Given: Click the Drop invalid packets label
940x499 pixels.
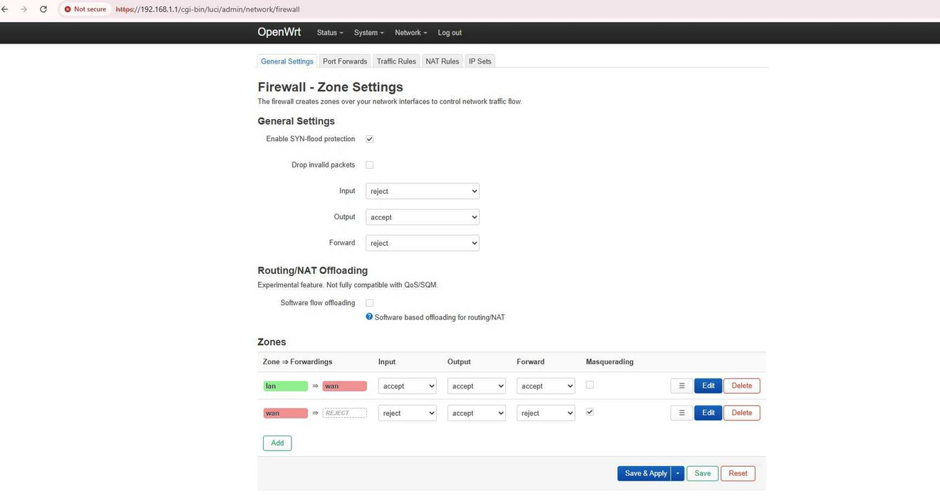Looking at the screenshot, I should (324, 165).
